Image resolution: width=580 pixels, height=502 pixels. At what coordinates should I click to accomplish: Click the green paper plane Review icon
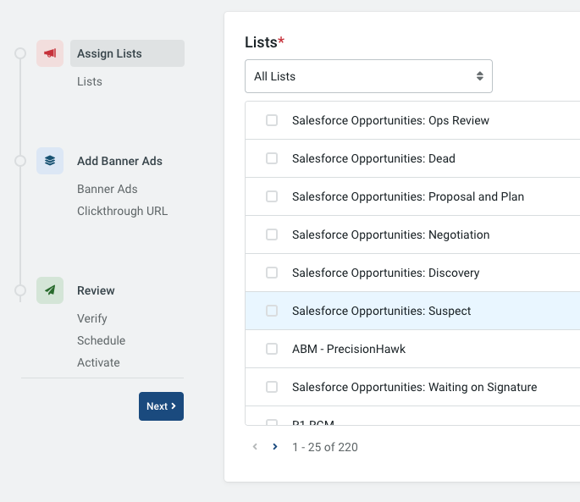coord(50,290)
